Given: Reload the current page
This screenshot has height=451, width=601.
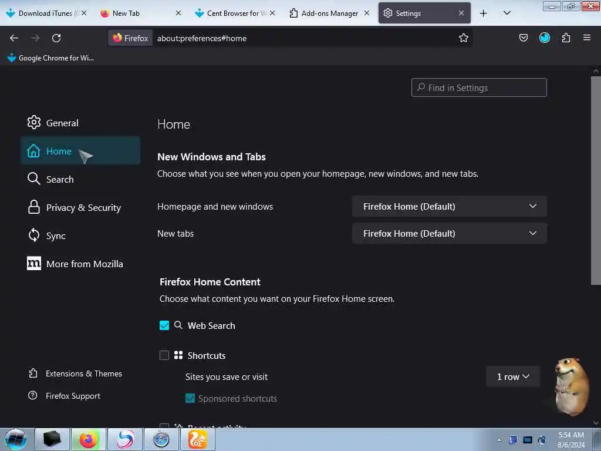Looking at the screenshot, I should point(56,38).
